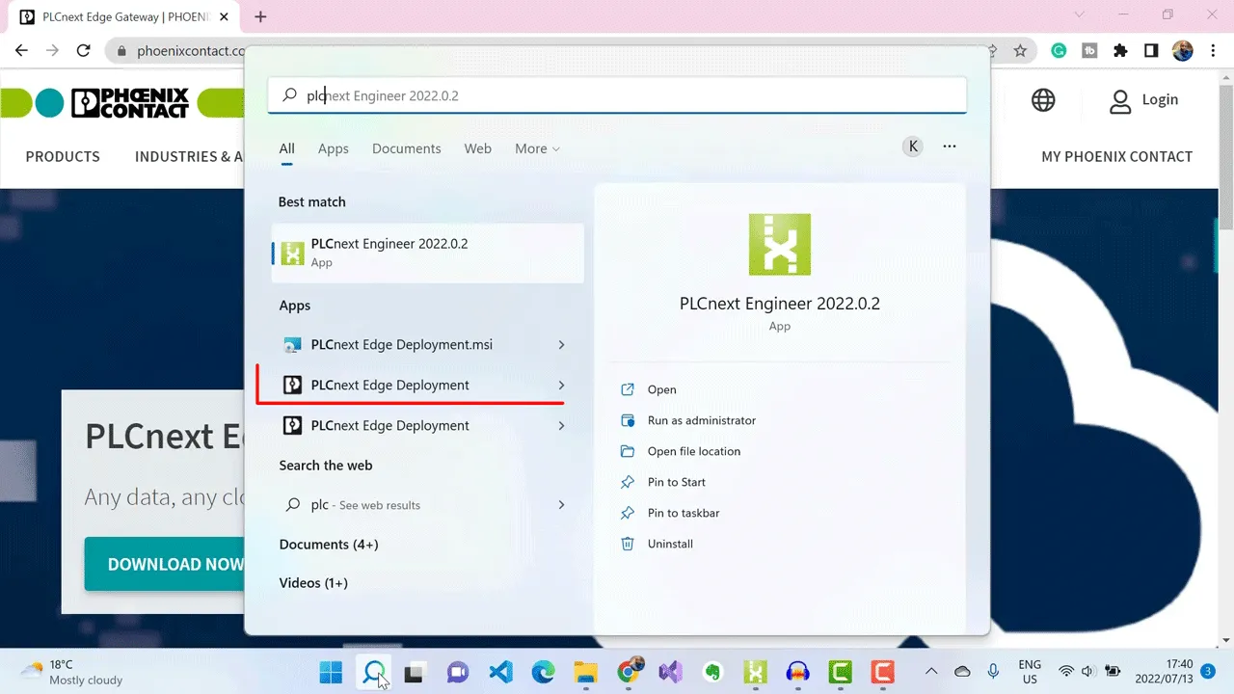Click the K user account avatar in the search panel
Viewport: 1234px width, 694px height.
[x=912, y=147]
